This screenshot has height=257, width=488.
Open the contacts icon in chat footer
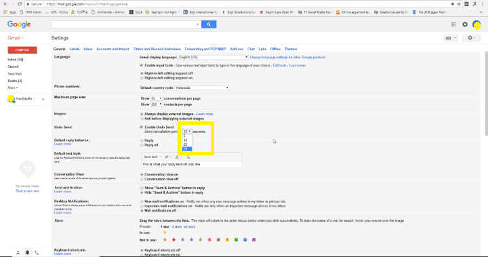pyautogui.click(x=18, y=253)
